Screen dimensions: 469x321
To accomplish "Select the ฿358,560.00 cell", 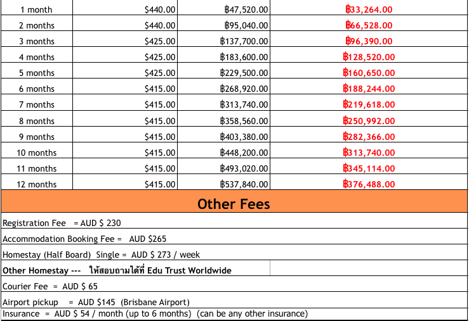I will tap(244, 121).
